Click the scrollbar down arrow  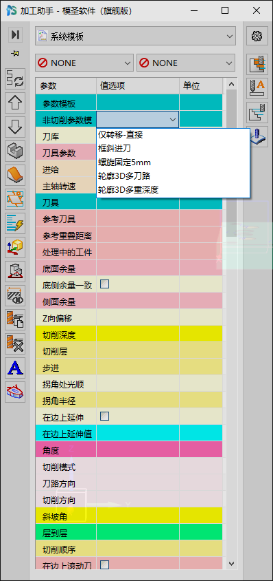click(232, 564)
